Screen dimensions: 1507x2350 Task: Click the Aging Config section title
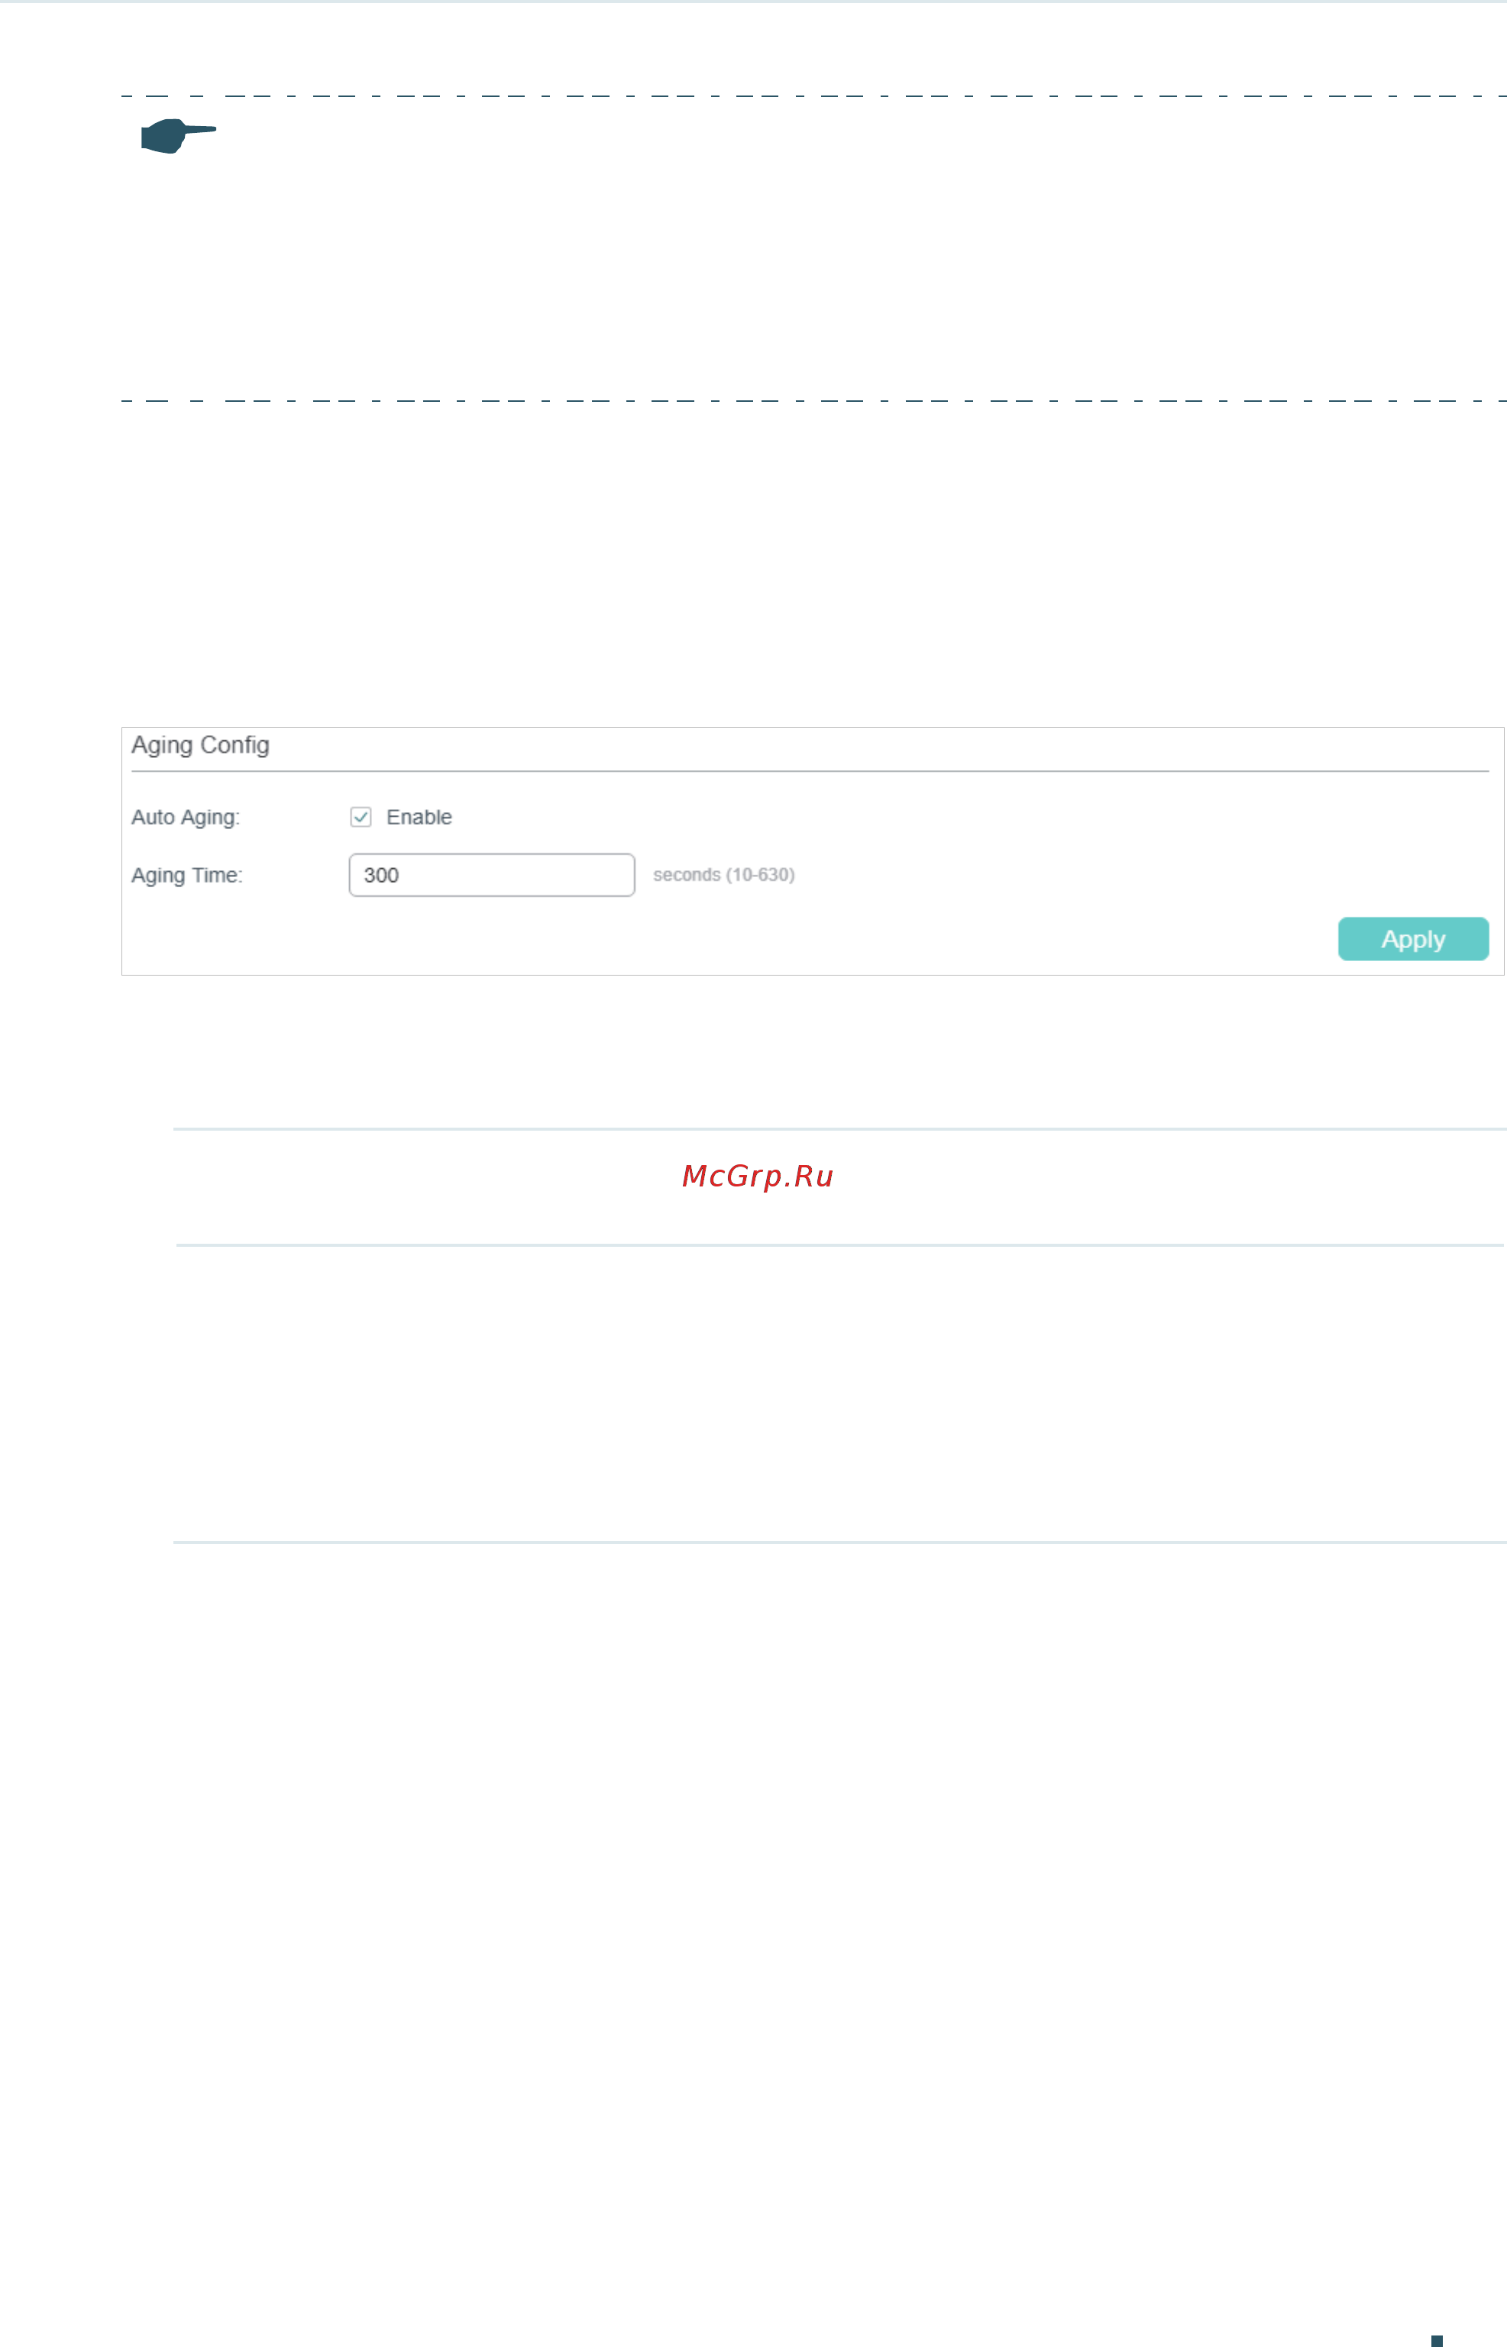coord(201,745)
